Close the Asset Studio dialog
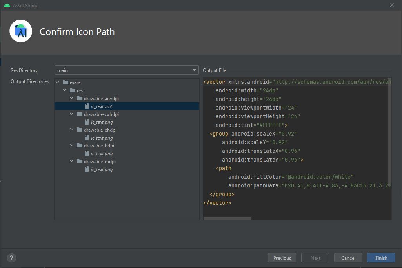 tap(392, 5)
